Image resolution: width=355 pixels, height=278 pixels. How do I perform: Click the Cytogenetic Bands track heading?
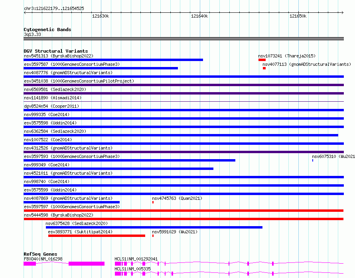coord(47,30)
